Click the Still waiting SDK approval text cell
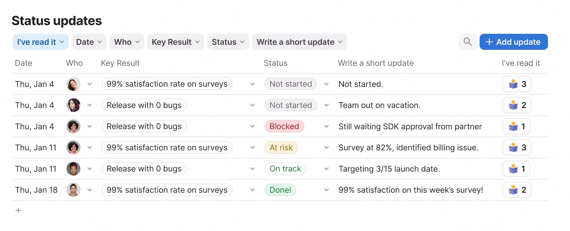This screenshot has width=570, height=231. click(410, 126)
